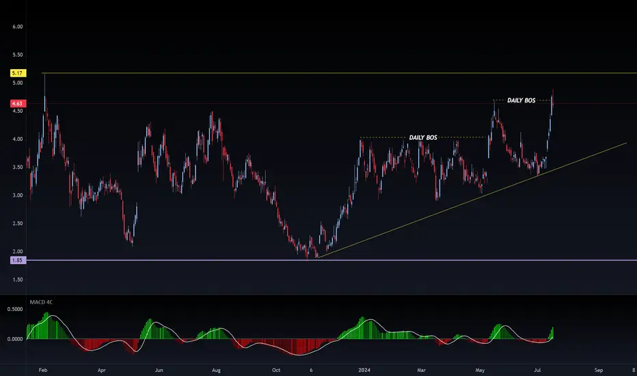This screenshot has width=637, height=376.
Task: Click the 2024 label on time axis
Action: click(x=364, y=371)
